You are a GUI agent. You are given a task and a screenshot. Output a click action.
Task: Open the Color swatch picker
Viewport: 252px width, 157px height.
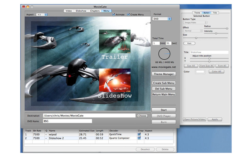pyautogui.click(x=200, y=72)
